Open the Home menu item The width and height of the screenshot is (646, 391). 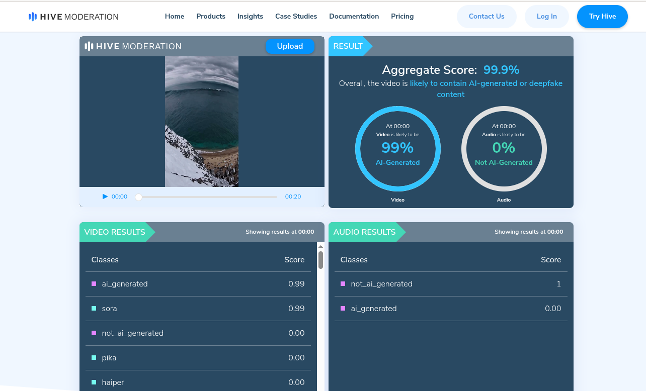pyautogui.click(x=175, y=16)
